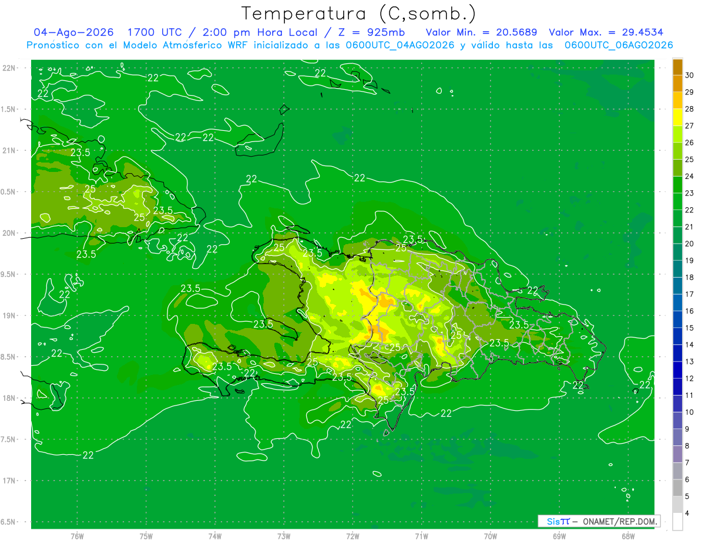This screenshot has height=544, width=705.
Task: Click the WRF model forecast description line
Action: click(350, 45)
